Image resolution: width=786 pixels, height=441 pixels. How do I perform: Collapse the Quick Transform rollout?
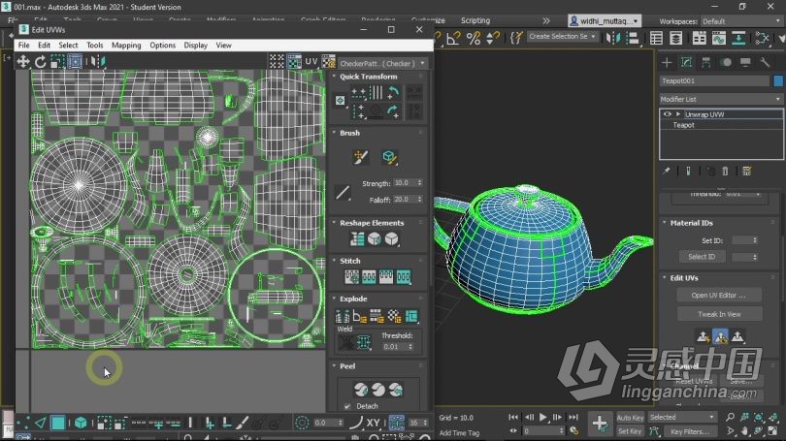click(x=334, y=77)
